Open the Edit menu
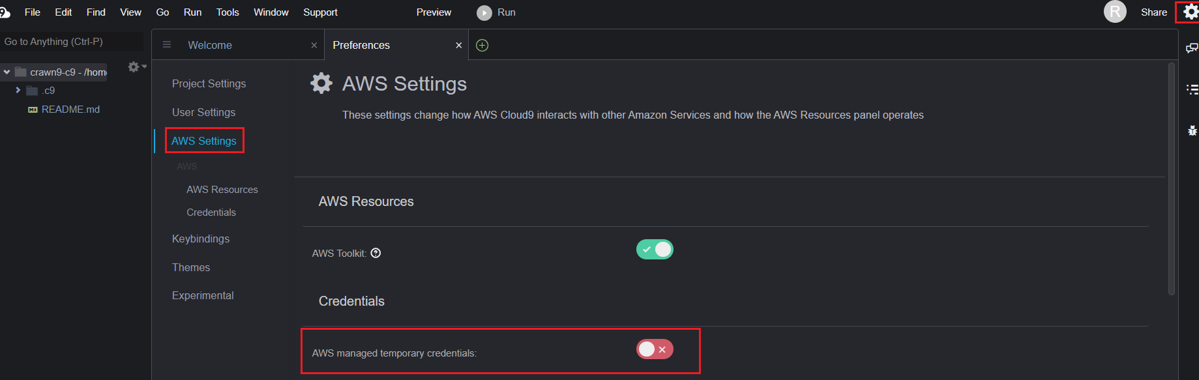The width and height of the screenshot is (1199, 380). (x=63, y=12)
